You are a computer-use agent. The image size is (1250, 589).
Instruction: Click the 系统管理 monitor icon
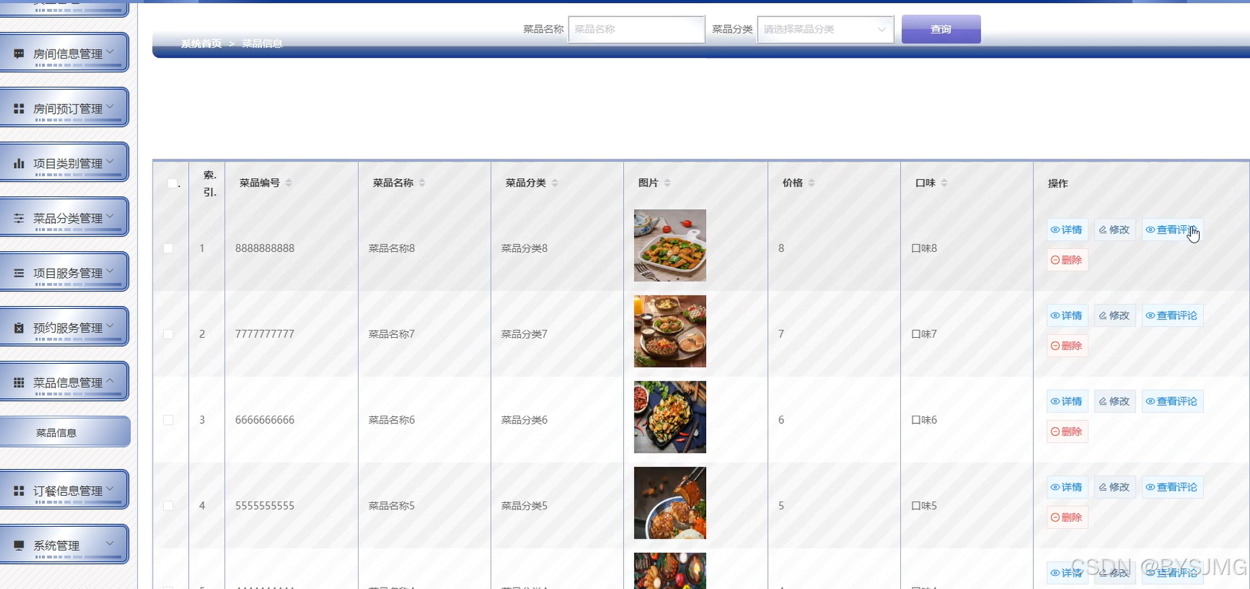click(x=19, y=546)
